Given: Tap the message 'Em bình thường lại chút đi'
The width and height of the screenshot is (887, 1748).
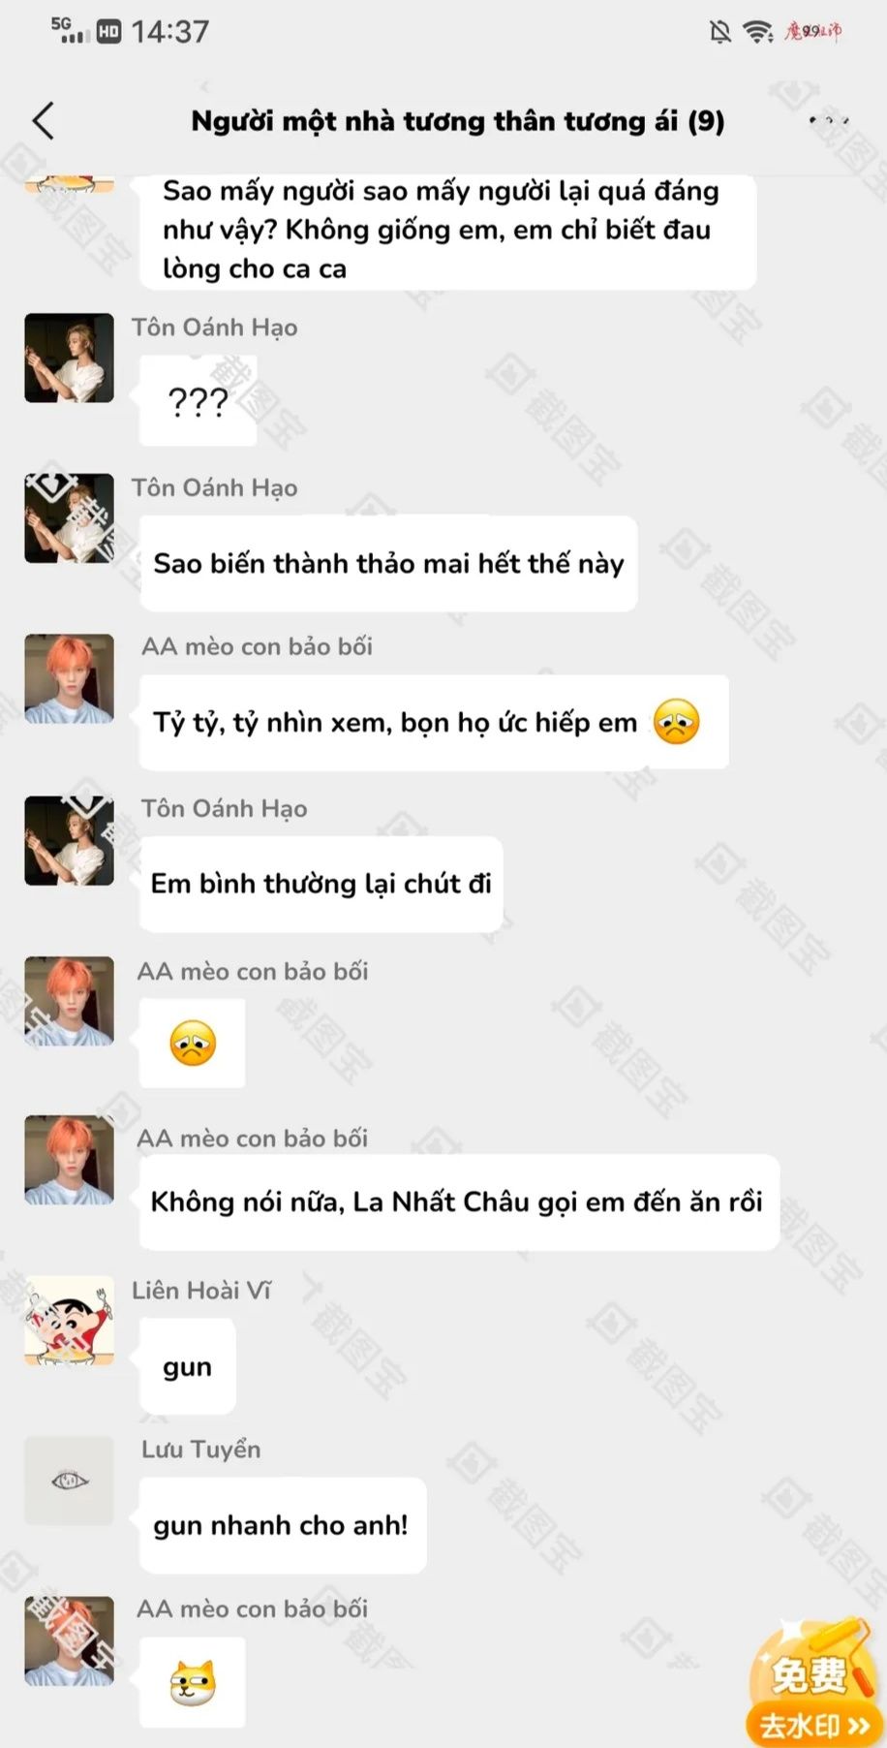Looking at the screenshot, I should (x=321, y=884).
